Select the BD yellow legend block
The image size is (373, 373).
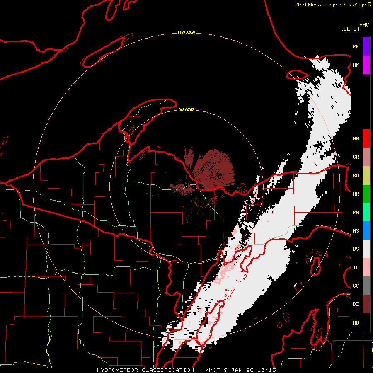click(x=366, y=175)
